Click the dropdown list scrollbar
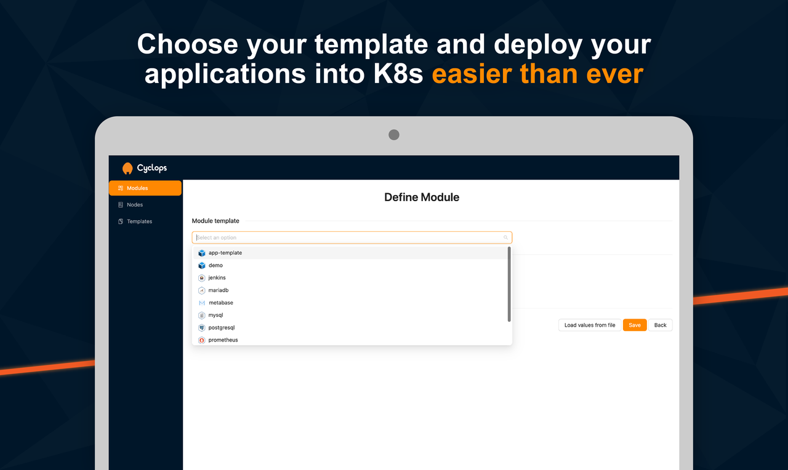The width and height of the screenshot is (788, 470). pos(509,284)
